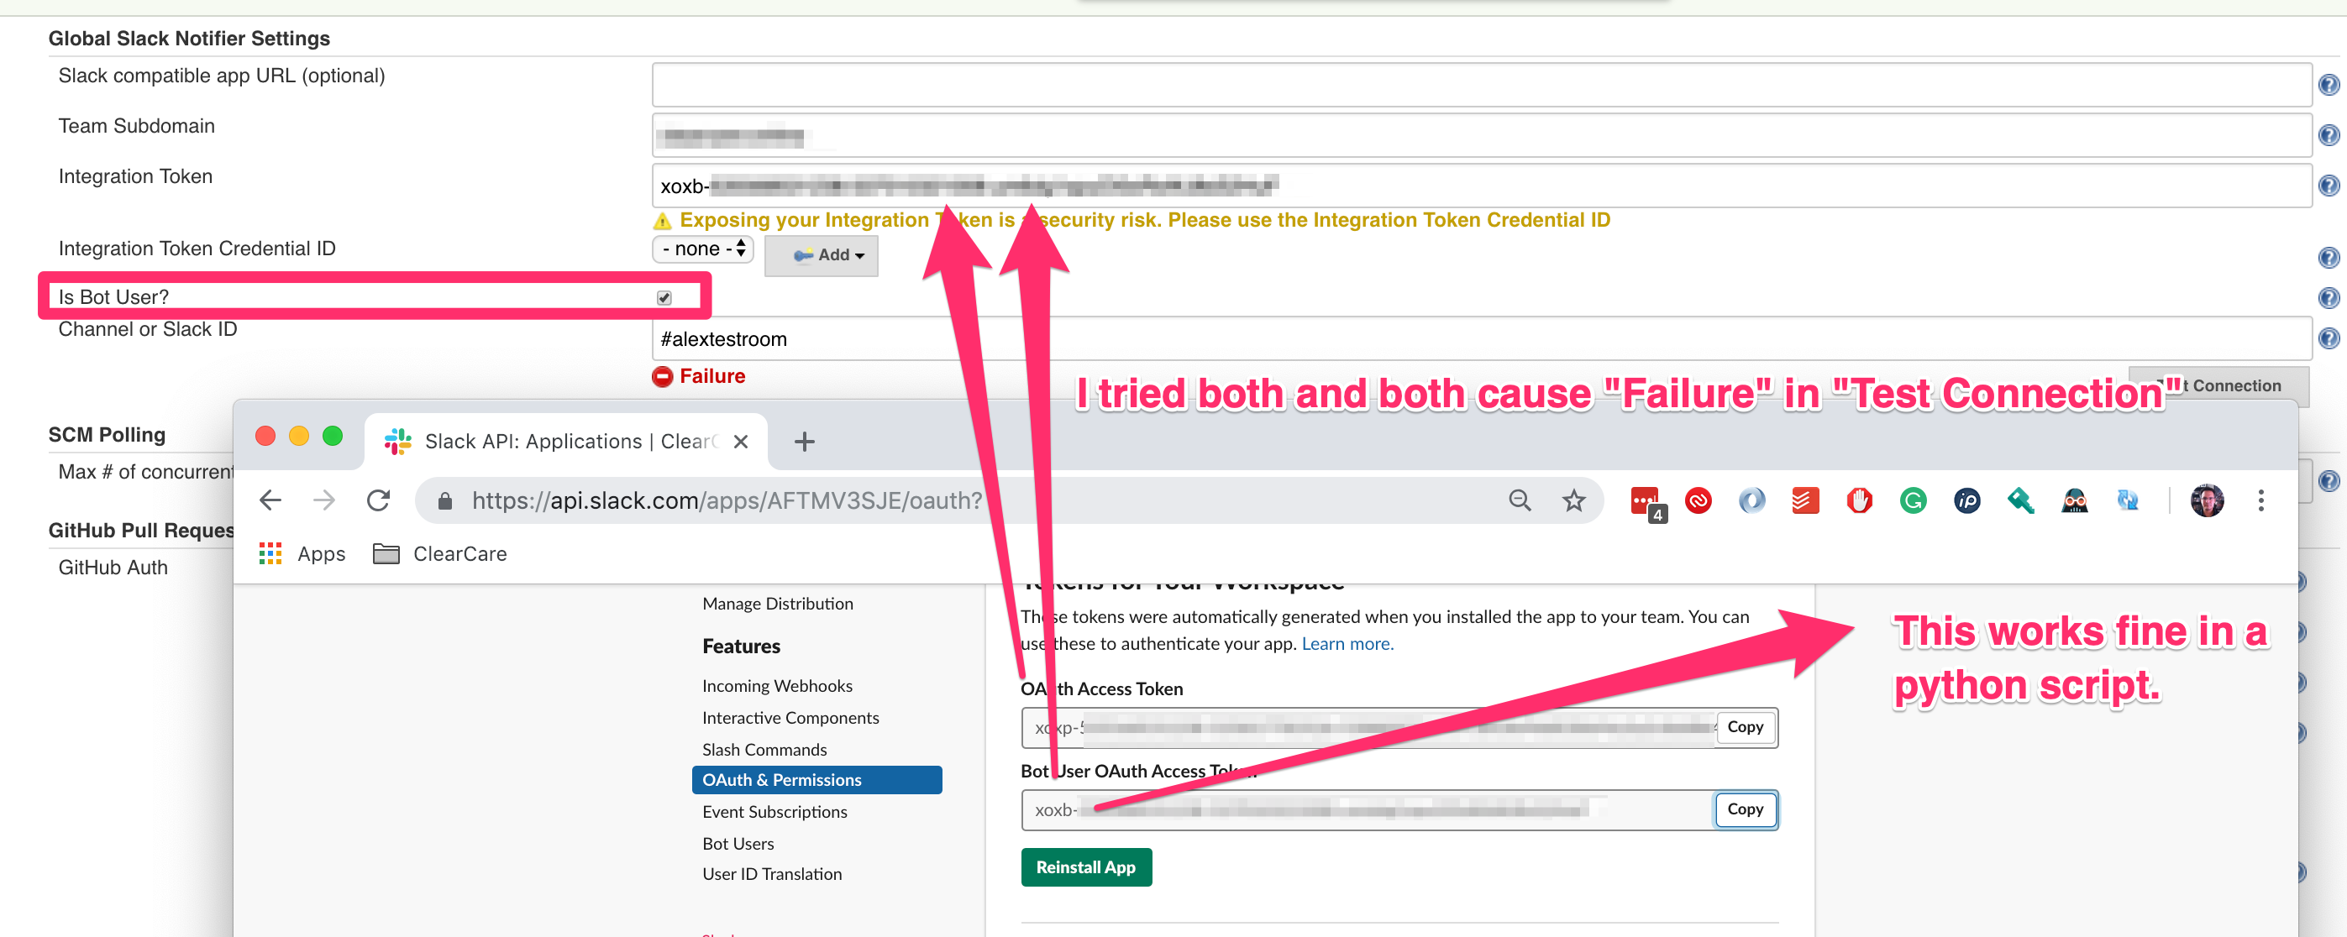The width and height of the screenshot is (2347, 937).
Task: Open the Grammarly extension
Action: click(x=1913, y=501)
